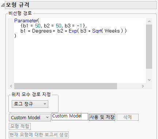Click the vertical scrollbar up arrow
Image resolution: width=158 pixels, height=139 pixels.
[x=149, y=22]
